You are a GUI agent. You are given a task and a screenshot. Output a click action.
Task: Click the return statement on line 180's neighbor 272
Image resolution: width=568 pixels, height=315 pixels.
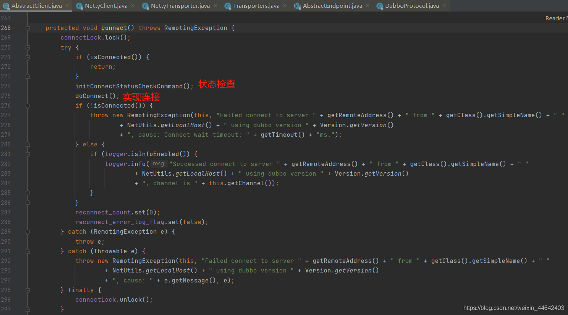point(103,67)
